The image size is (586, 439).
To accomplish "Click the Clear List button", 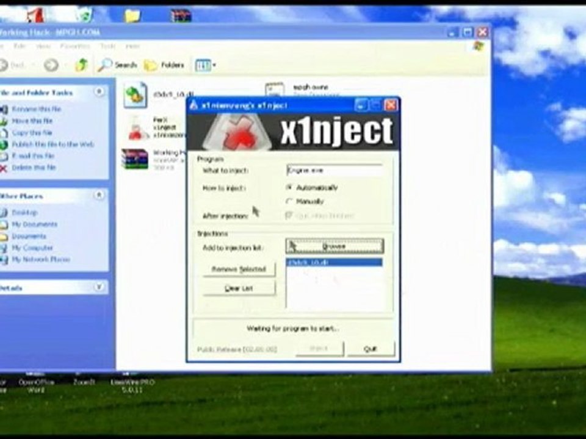I will pyautogui.click(x=239, y=288).
